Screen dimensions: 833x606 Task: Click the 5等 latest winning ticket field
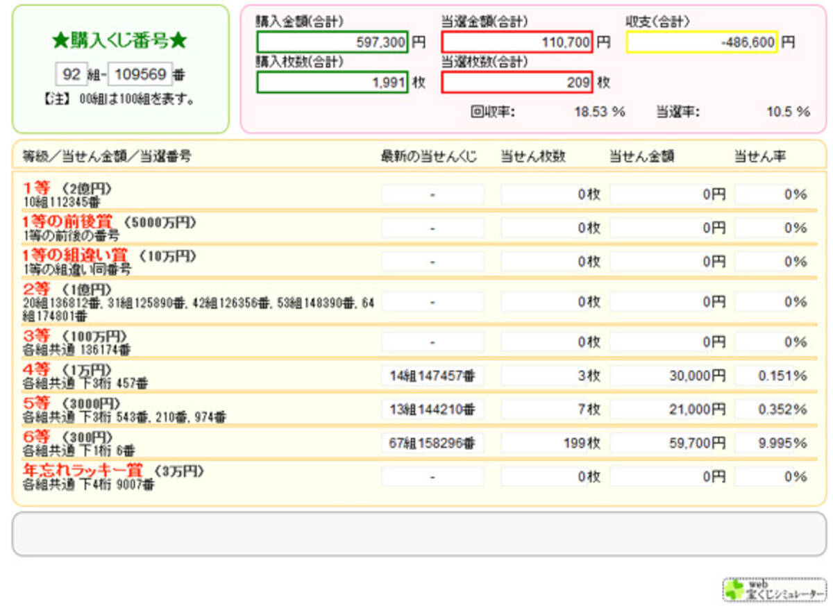tap(432, 410)
